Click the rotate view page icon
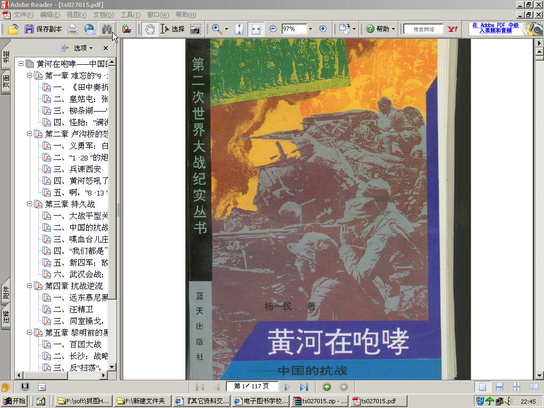Screen dimensions: 544x408 [344, 29]
